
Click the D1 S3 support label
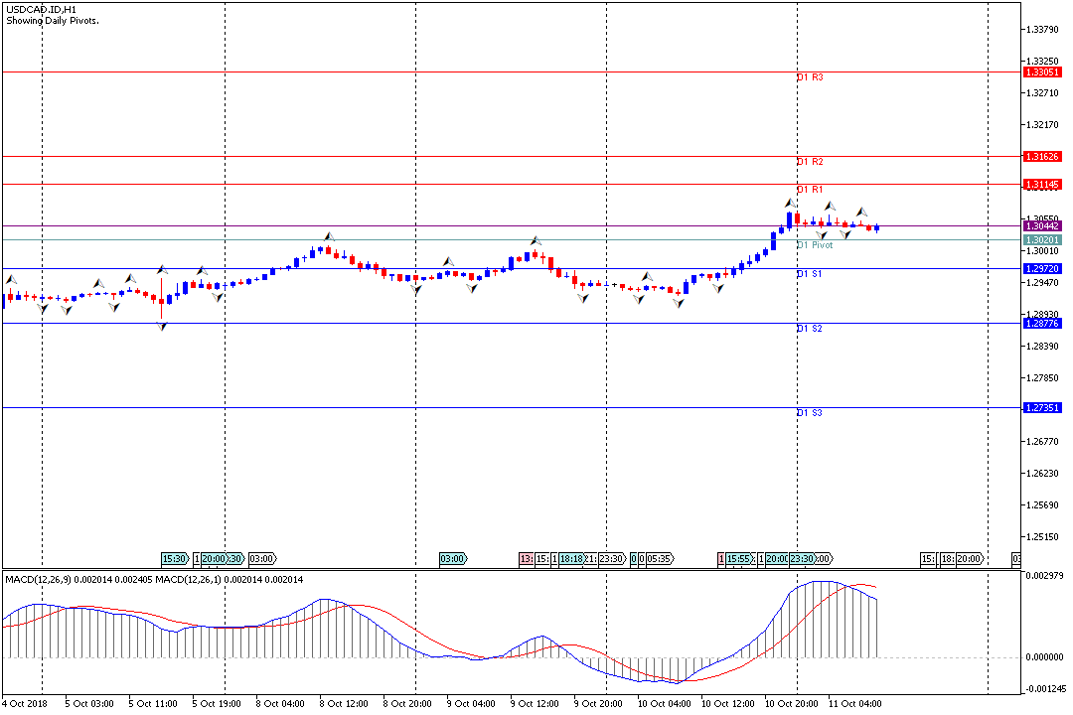pos(810,412)
